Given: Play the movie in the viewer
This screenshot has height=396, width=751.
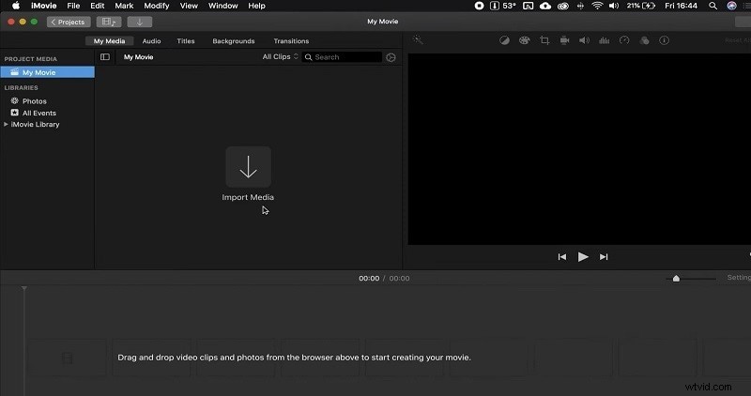Looking at the screenshot, I should [x=583, y=257].
